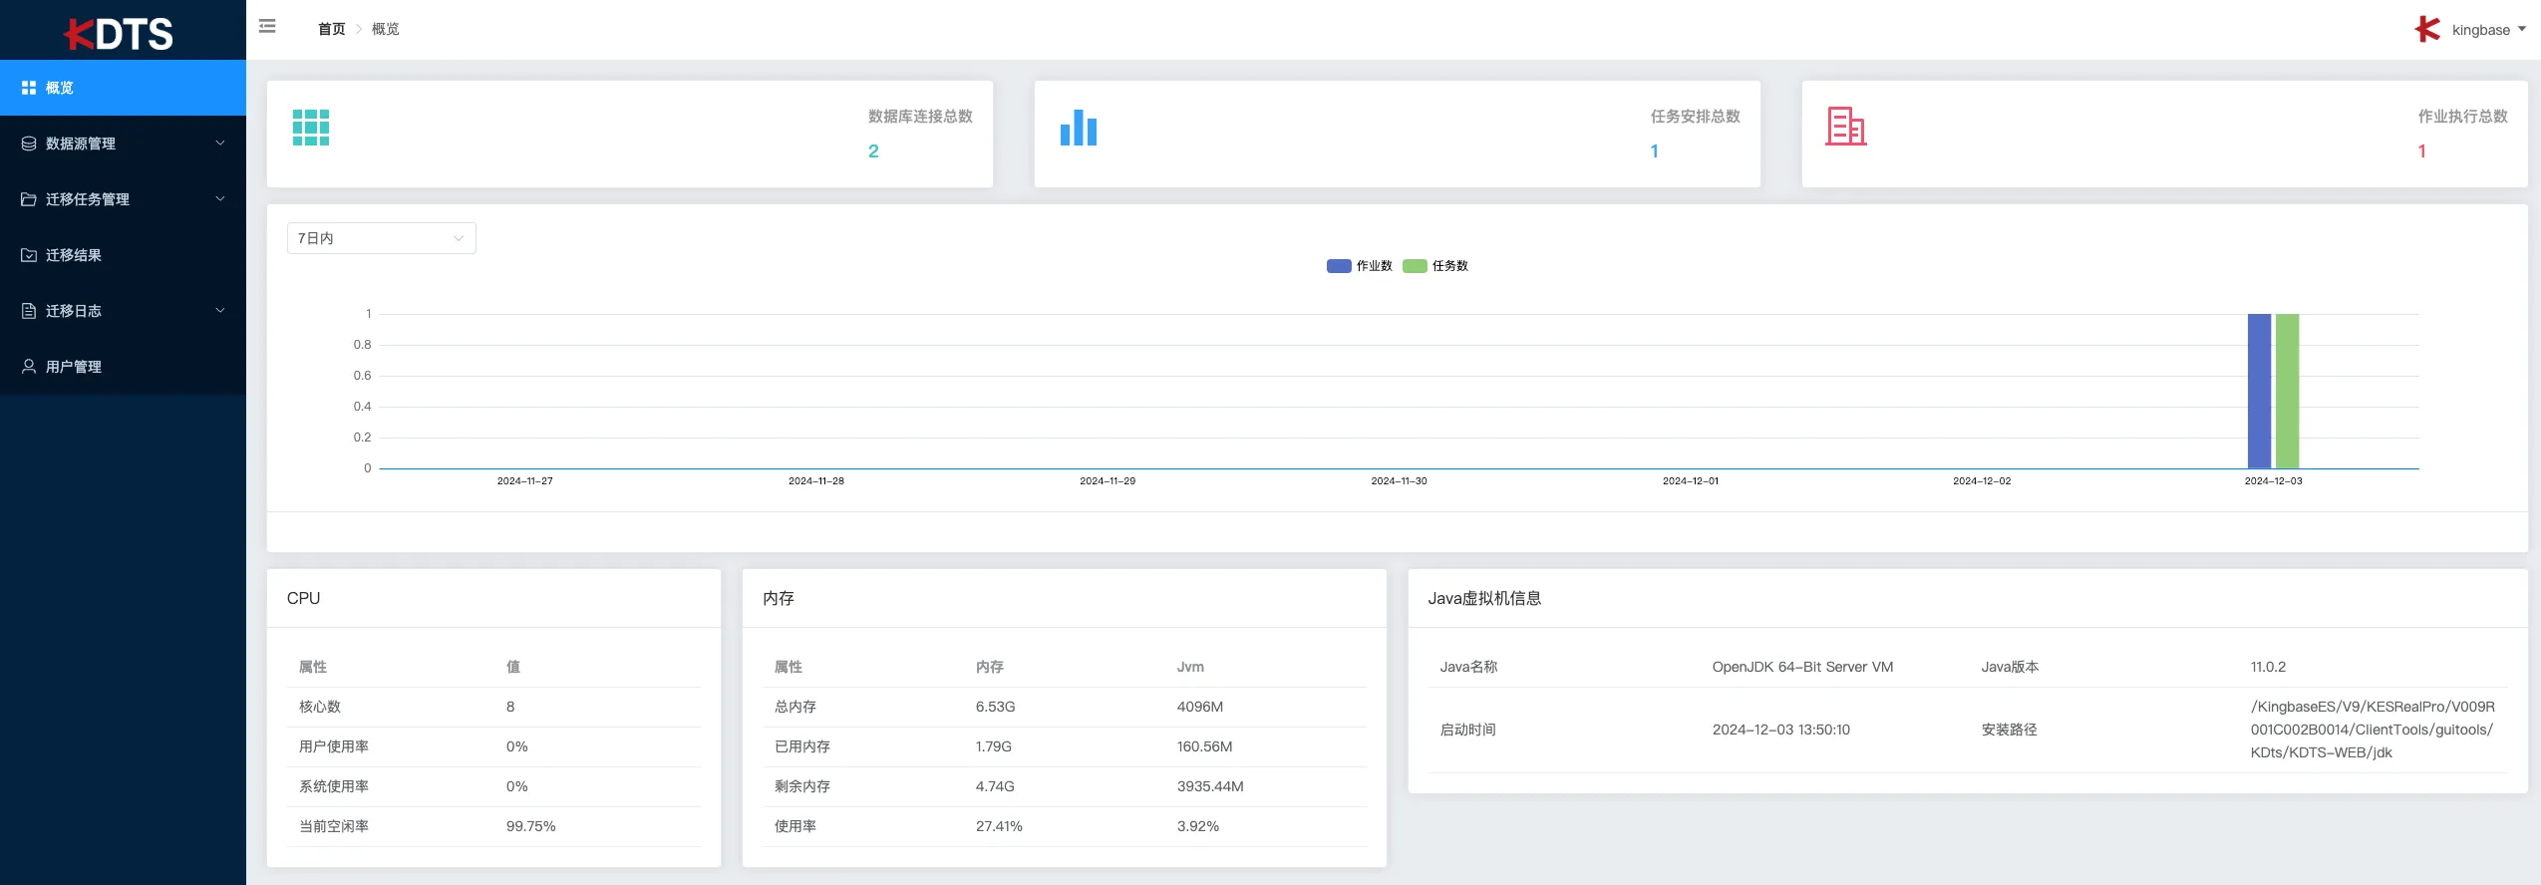Open the 用户管理 page
The height and width of the screenshot is (885, 2541).
(123, 367)
